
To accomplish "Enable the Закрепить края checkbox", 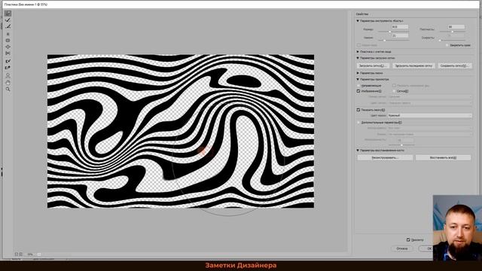I will coord(447,45).
